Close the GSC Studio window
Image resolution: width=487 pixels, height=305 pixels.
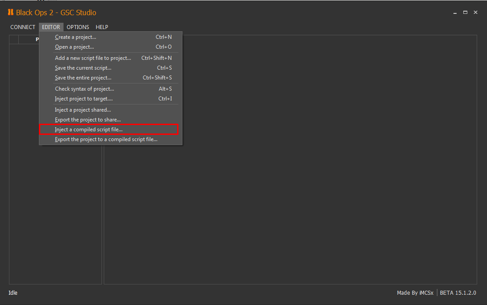tap(475, 13)
